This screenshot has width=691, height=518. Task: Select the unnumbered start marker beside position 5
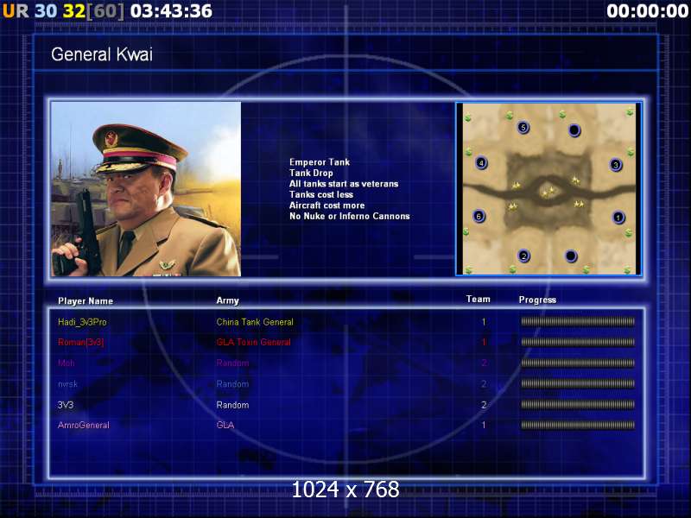point(574,130)
